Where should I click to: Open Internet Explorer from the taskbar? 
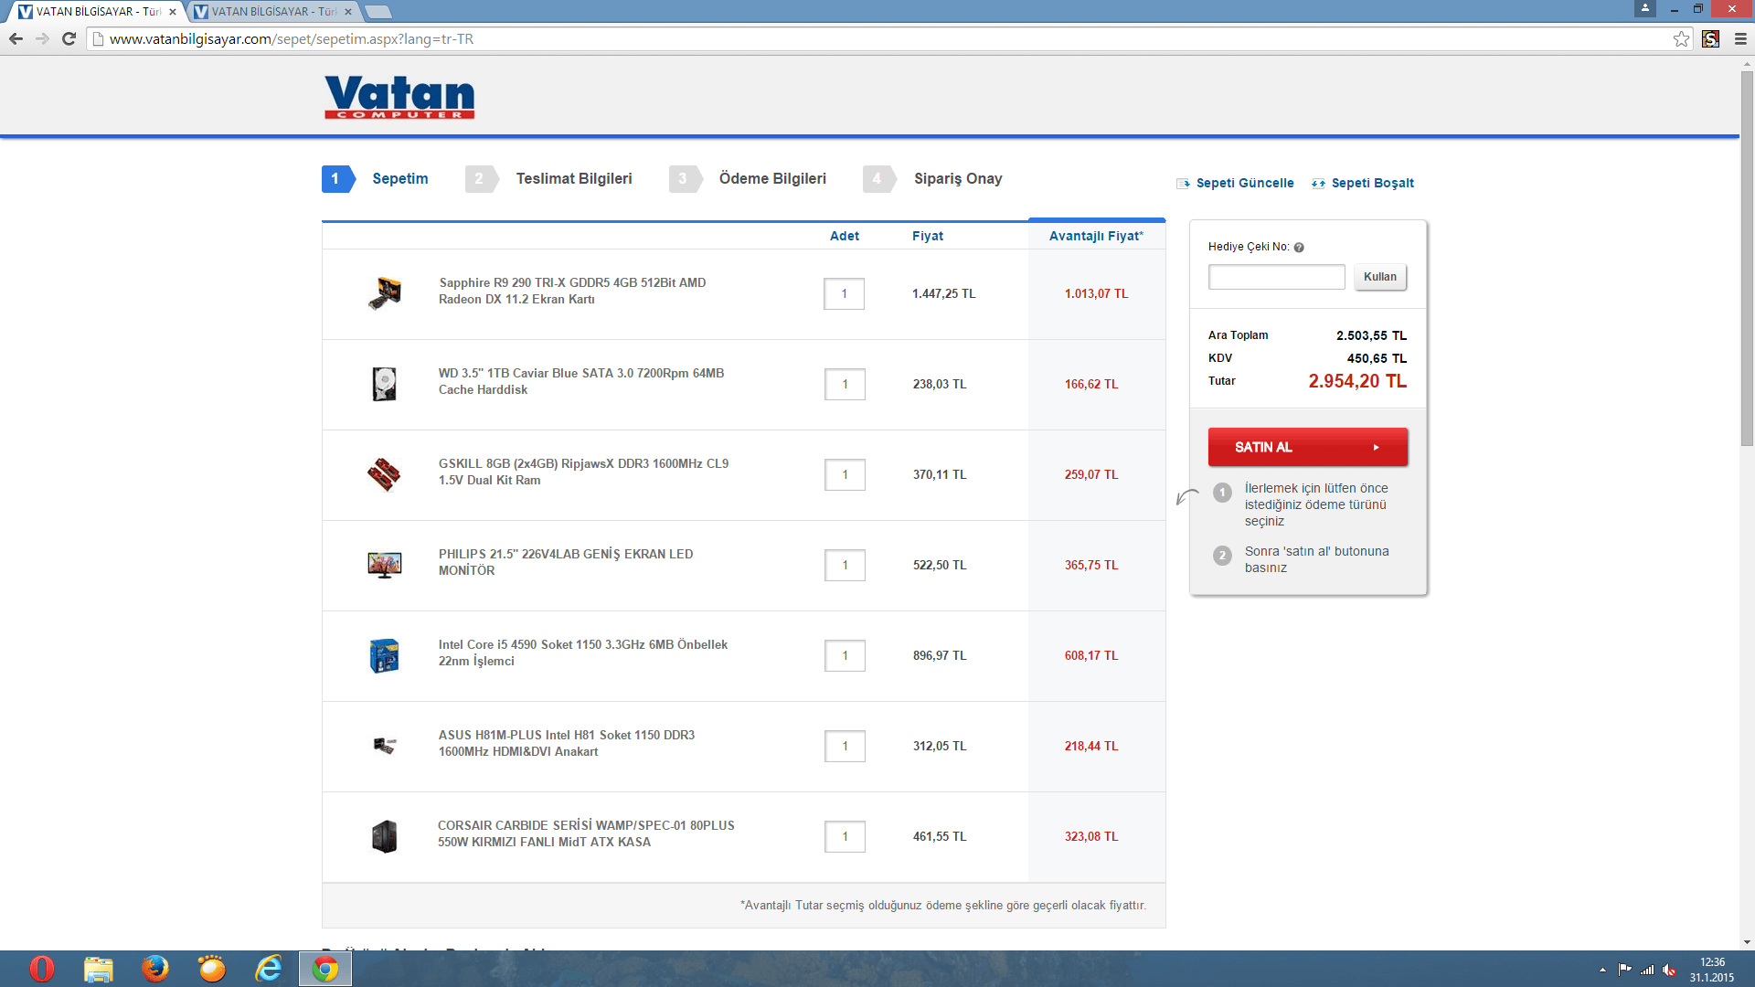coord(268,968)
